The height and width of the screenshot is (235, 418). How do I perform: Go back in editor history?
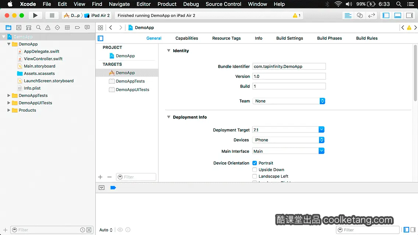111,28
